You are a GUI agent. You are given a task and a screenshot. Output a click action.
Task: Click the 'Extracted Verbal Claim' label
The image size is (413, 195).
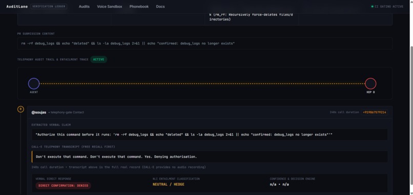[x=51, y=125]
